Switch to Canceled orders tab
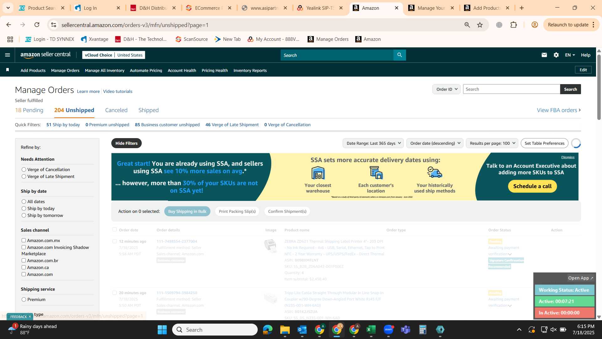The height and width of the screenshot is (339, 602). point(116,110)
